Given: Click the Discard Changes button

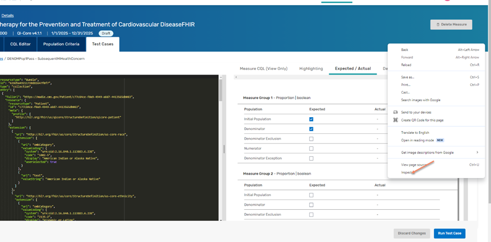Looking at the screenshot, I should 411,233.
